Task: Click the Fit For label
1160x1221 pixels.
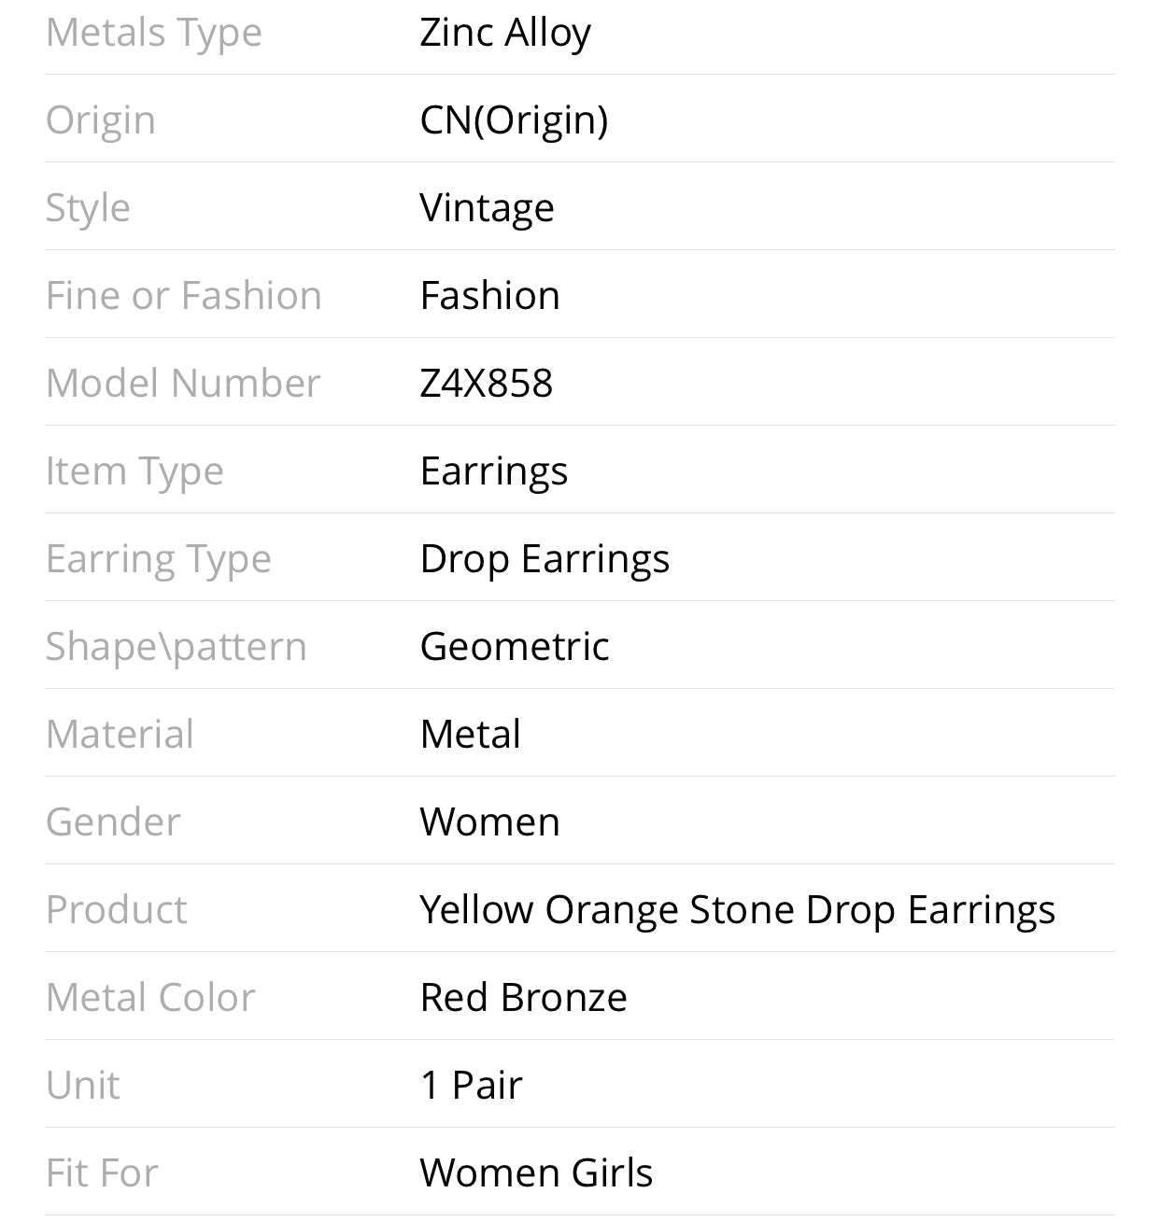Action: coord(102,1173)
